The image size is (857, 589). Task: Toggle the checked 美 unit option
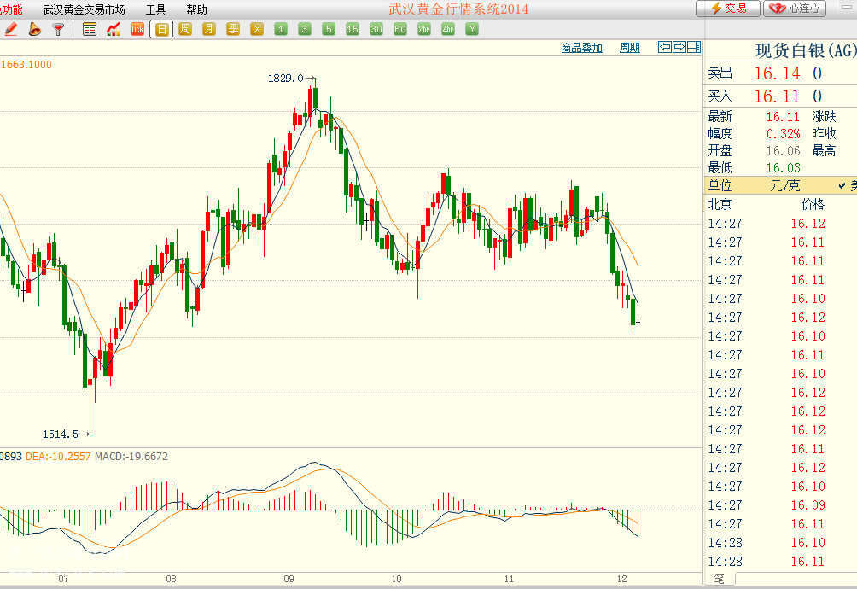click(846, 185)
